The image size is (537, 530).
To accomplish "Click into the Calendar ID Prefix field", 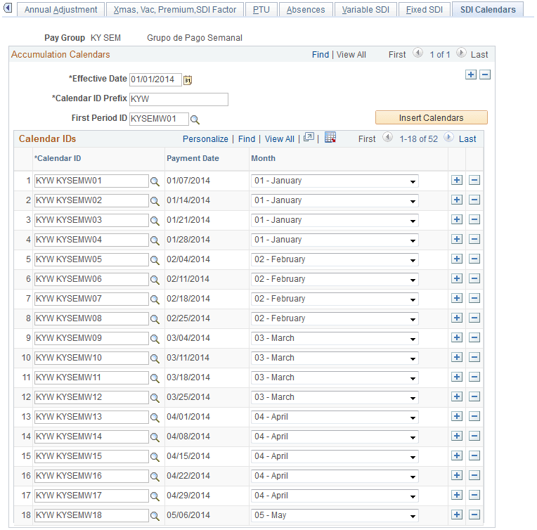I will (179, 99).
